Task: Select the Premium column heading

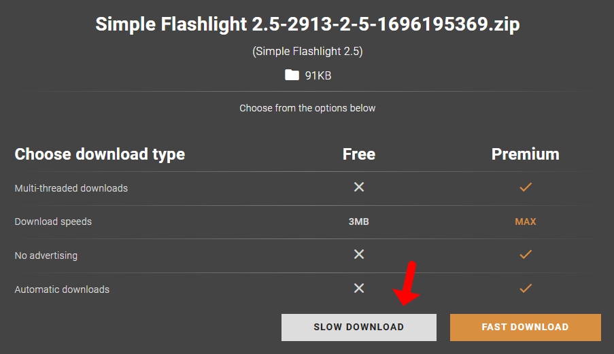Action: pyautogui.click(x=525, y=154)
